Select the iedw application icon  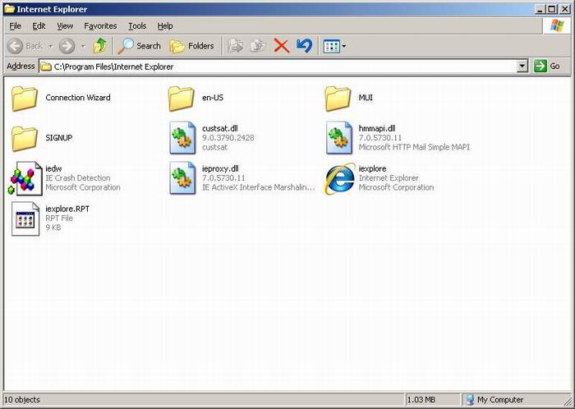[25, 178]
